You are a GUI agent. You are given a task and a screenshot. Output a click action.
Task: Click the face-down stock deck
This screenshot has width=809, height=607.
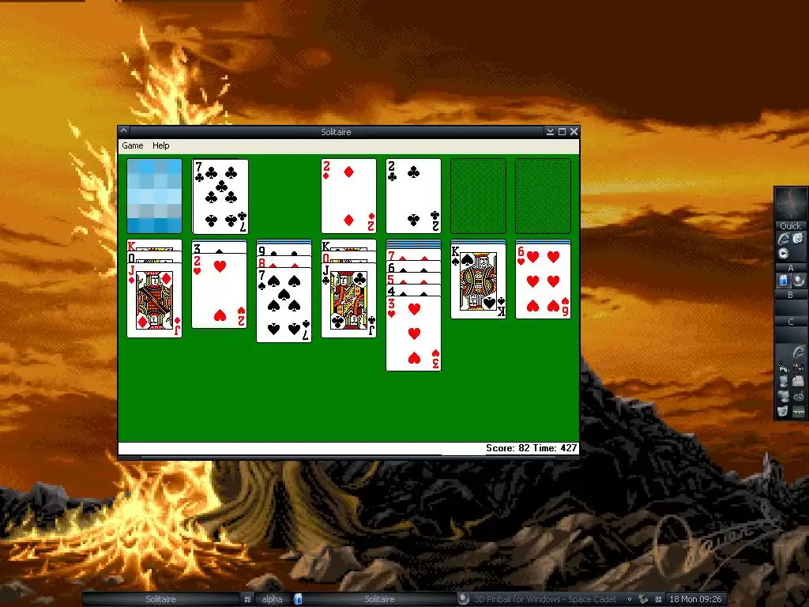pyautogui.click(x=154, y=196)
